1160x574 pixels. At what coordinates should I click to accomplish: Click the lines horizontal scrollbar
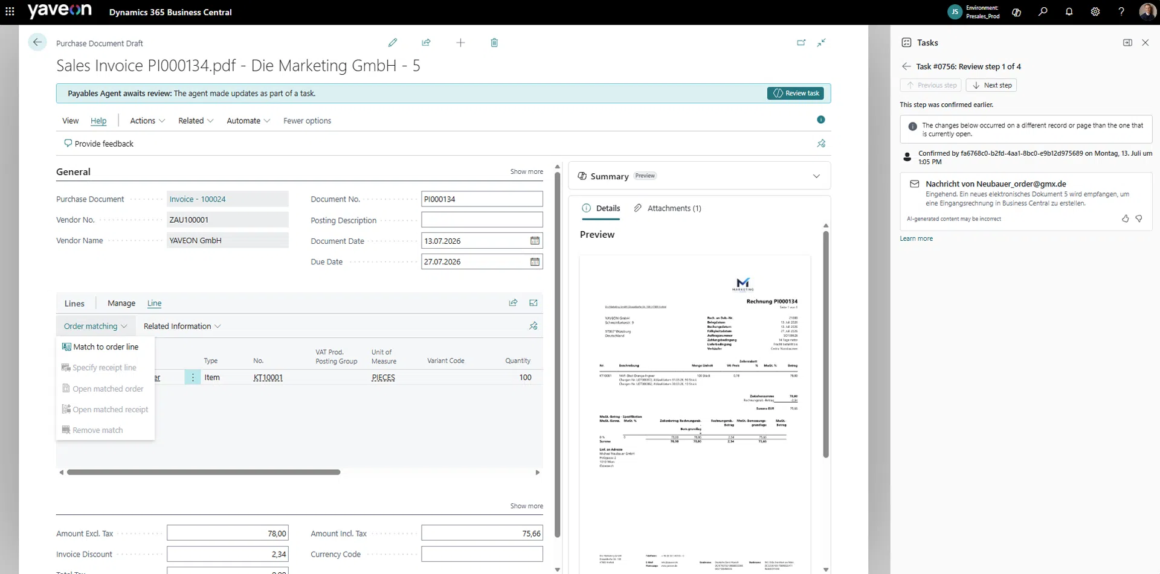click(x=204, y=472)
